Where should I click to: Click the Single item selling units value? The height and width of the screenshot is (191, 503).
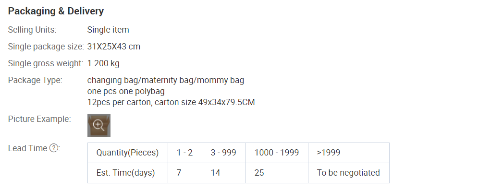coord(108,30)
